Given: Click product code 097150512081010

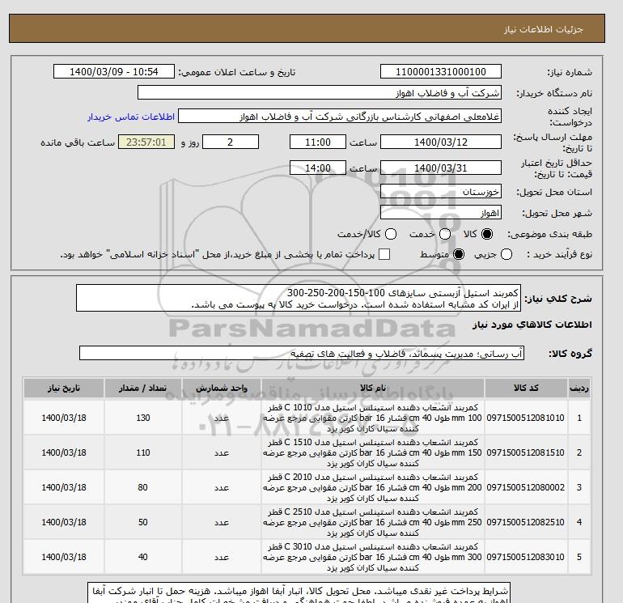Looking at the screenshot, I should click(526, 418).
